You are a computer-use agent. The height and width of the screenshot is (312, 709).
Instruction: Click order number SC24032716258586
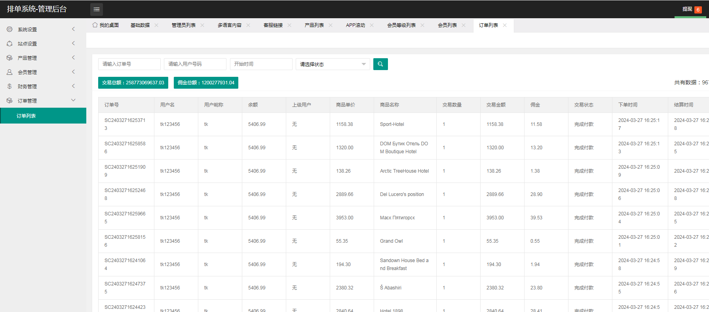coord(125,148)
